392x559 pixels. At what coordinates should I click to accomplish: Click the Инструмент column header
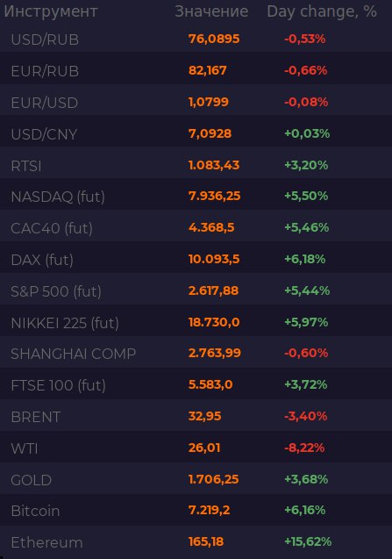[x=51, y=11]
